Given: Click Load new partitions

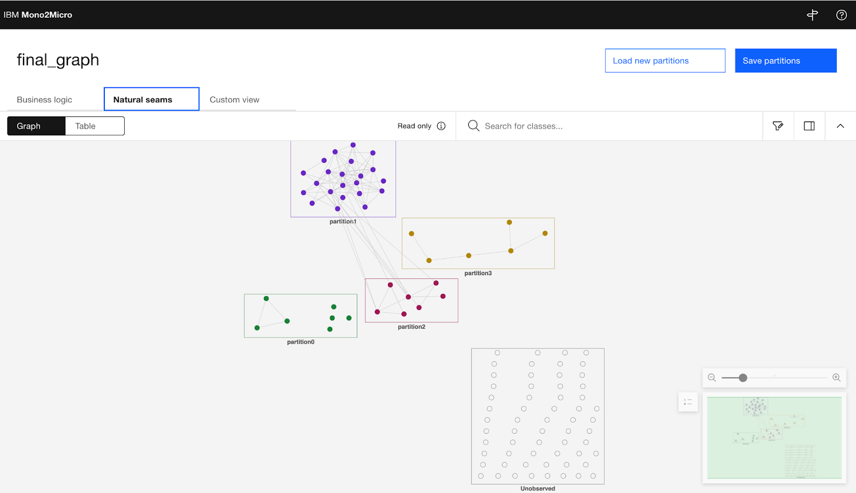Looking at the screenshot, I should point(664,60).
